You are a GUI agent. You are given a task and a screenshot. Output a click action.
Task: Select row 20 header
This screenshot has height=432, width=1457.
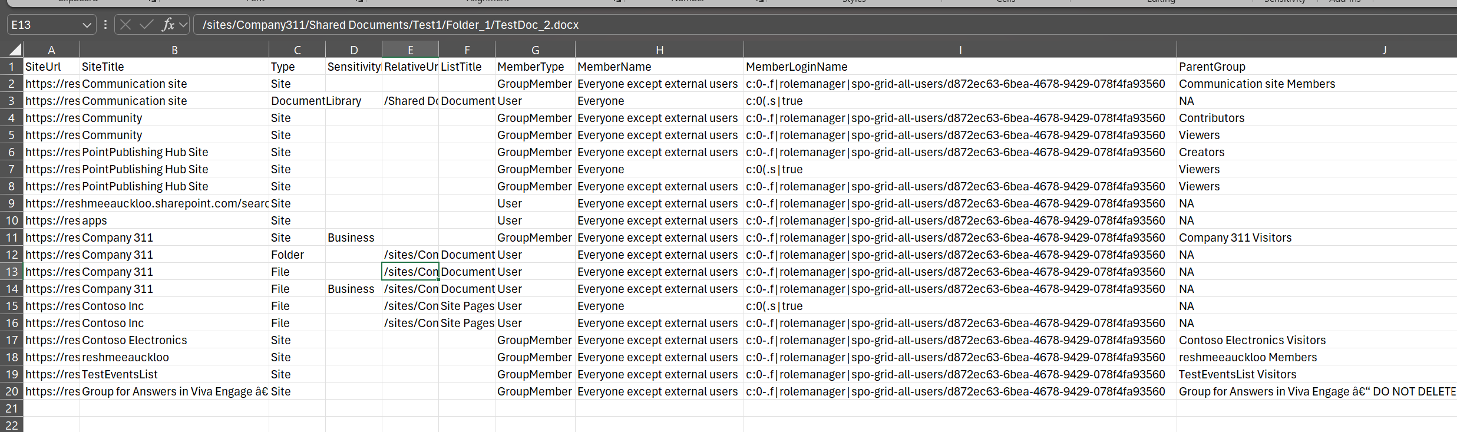(x=11, y=391)
